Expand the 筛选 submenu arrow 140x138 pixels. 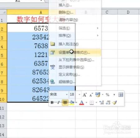point(98,28)
